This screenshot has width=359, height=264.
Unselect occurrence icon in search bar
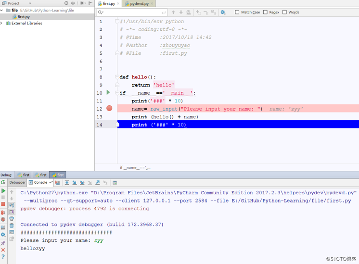click(x=206, y=13)
